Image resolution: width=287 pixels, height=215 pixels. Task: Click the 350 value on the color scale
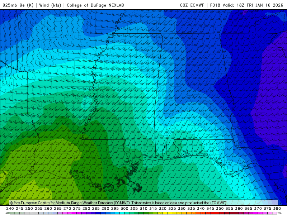click(220, 209)
